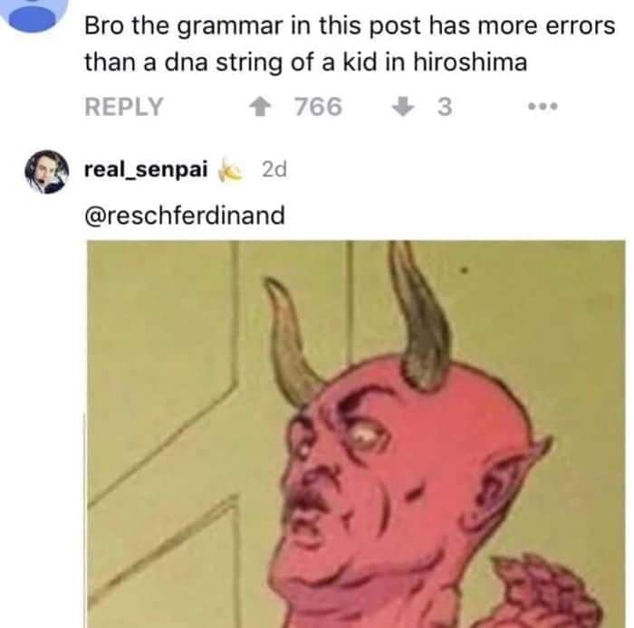Image resolution: width=634 pixels, height=628 pixels.
Task: Open real_senpai's profile picture
Action: pos(46,171)
